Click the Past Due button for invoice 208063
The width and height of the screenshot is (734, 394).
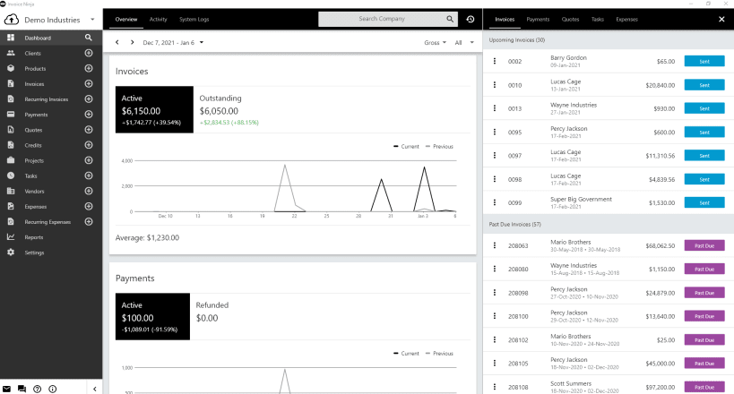[x=704, y=245]
